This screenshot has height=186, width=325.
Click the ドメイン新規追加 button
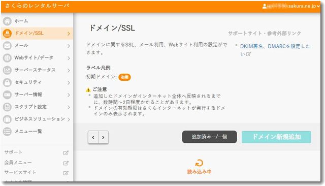pos(276,137)
